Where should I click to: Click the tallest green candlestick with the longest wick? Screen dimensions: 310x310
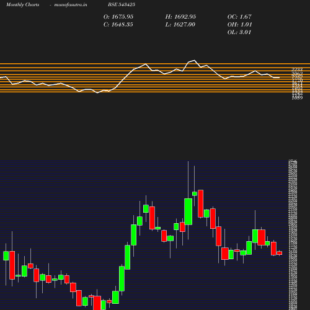[188, 211]
